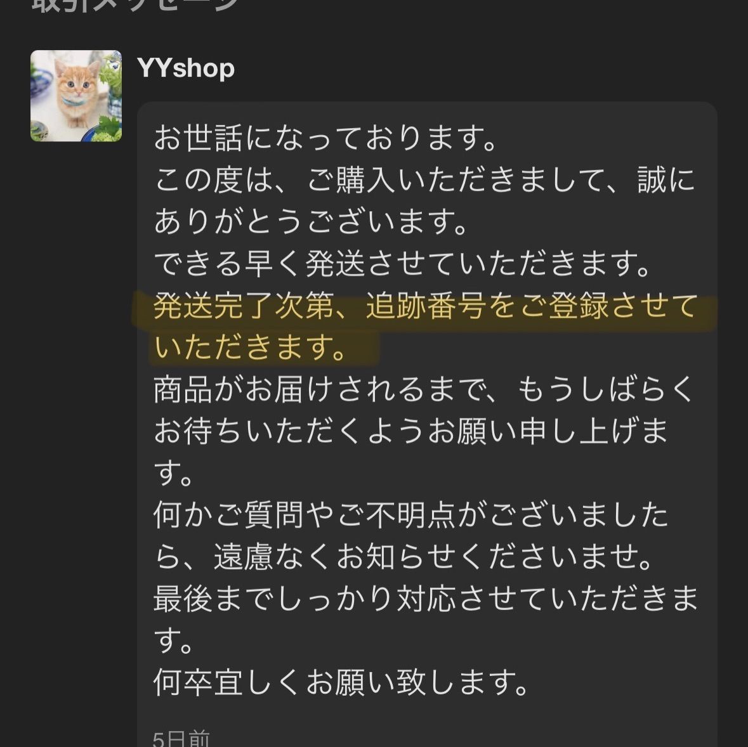
Task: Open the YYshop cat avatar picture
Action: point(76,96)
